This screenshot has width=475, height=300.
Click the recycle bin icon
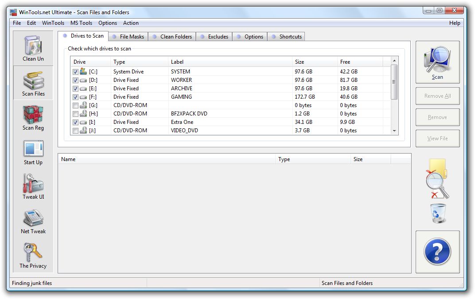click(x=438, y=213)
